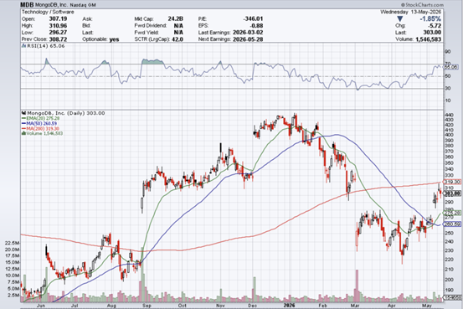Select the Open value 307.19
463x309 pixels.
pos(58,18)
